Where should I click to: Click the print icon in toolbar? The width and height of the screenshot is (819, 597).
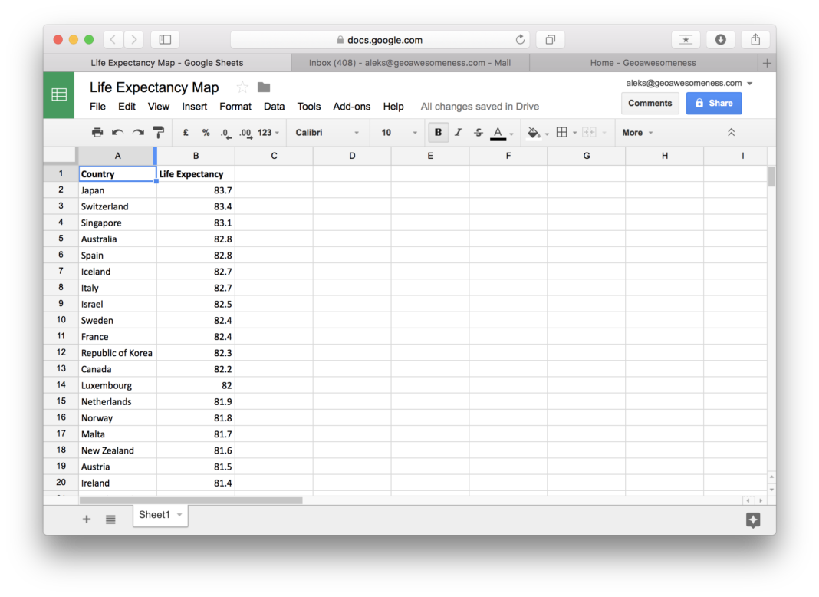(x=97, y=133)
